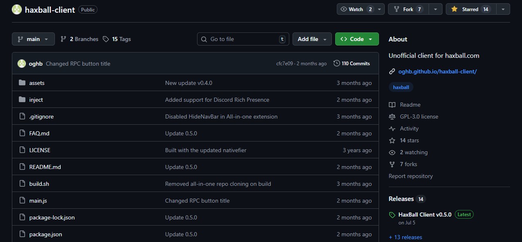522x242 pixels.
Task: Click the assets folder icon
Action: coord(22,83)
